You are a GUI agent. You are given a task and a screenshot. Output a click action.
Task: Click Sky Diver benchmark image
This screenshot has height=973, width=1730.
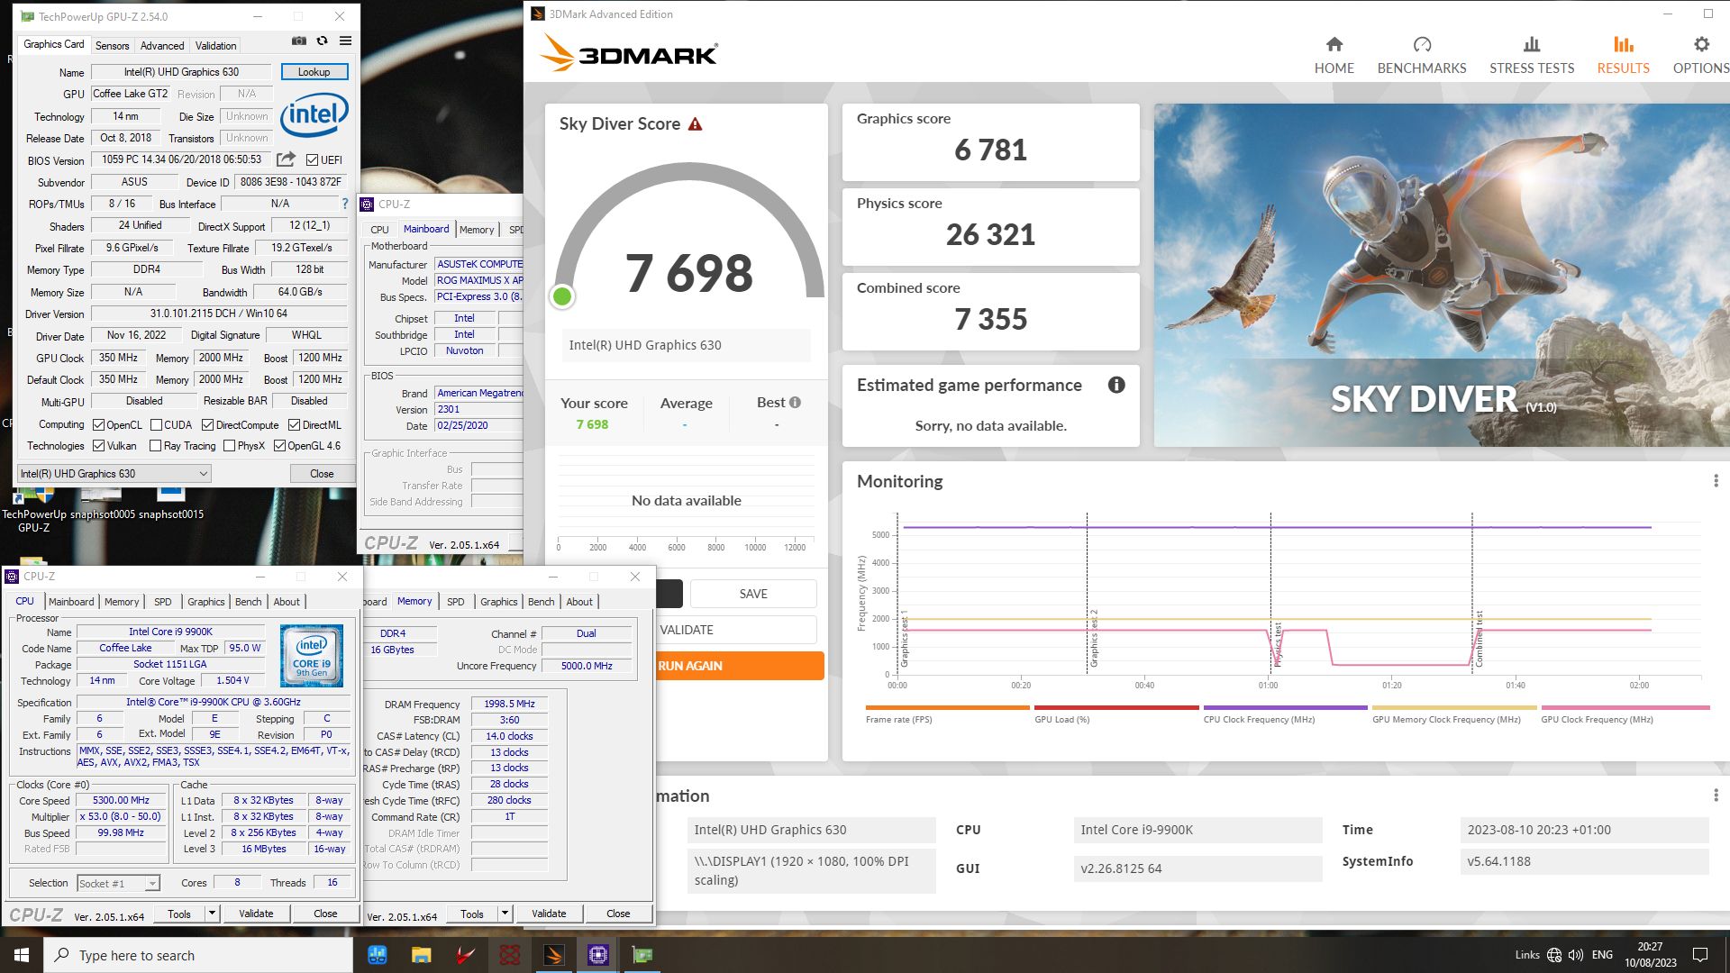1442,275
